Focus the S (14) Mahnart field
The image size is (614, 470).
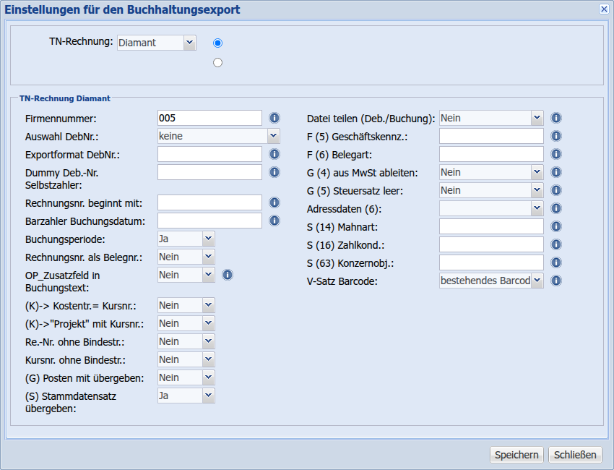tap(491, 226)
